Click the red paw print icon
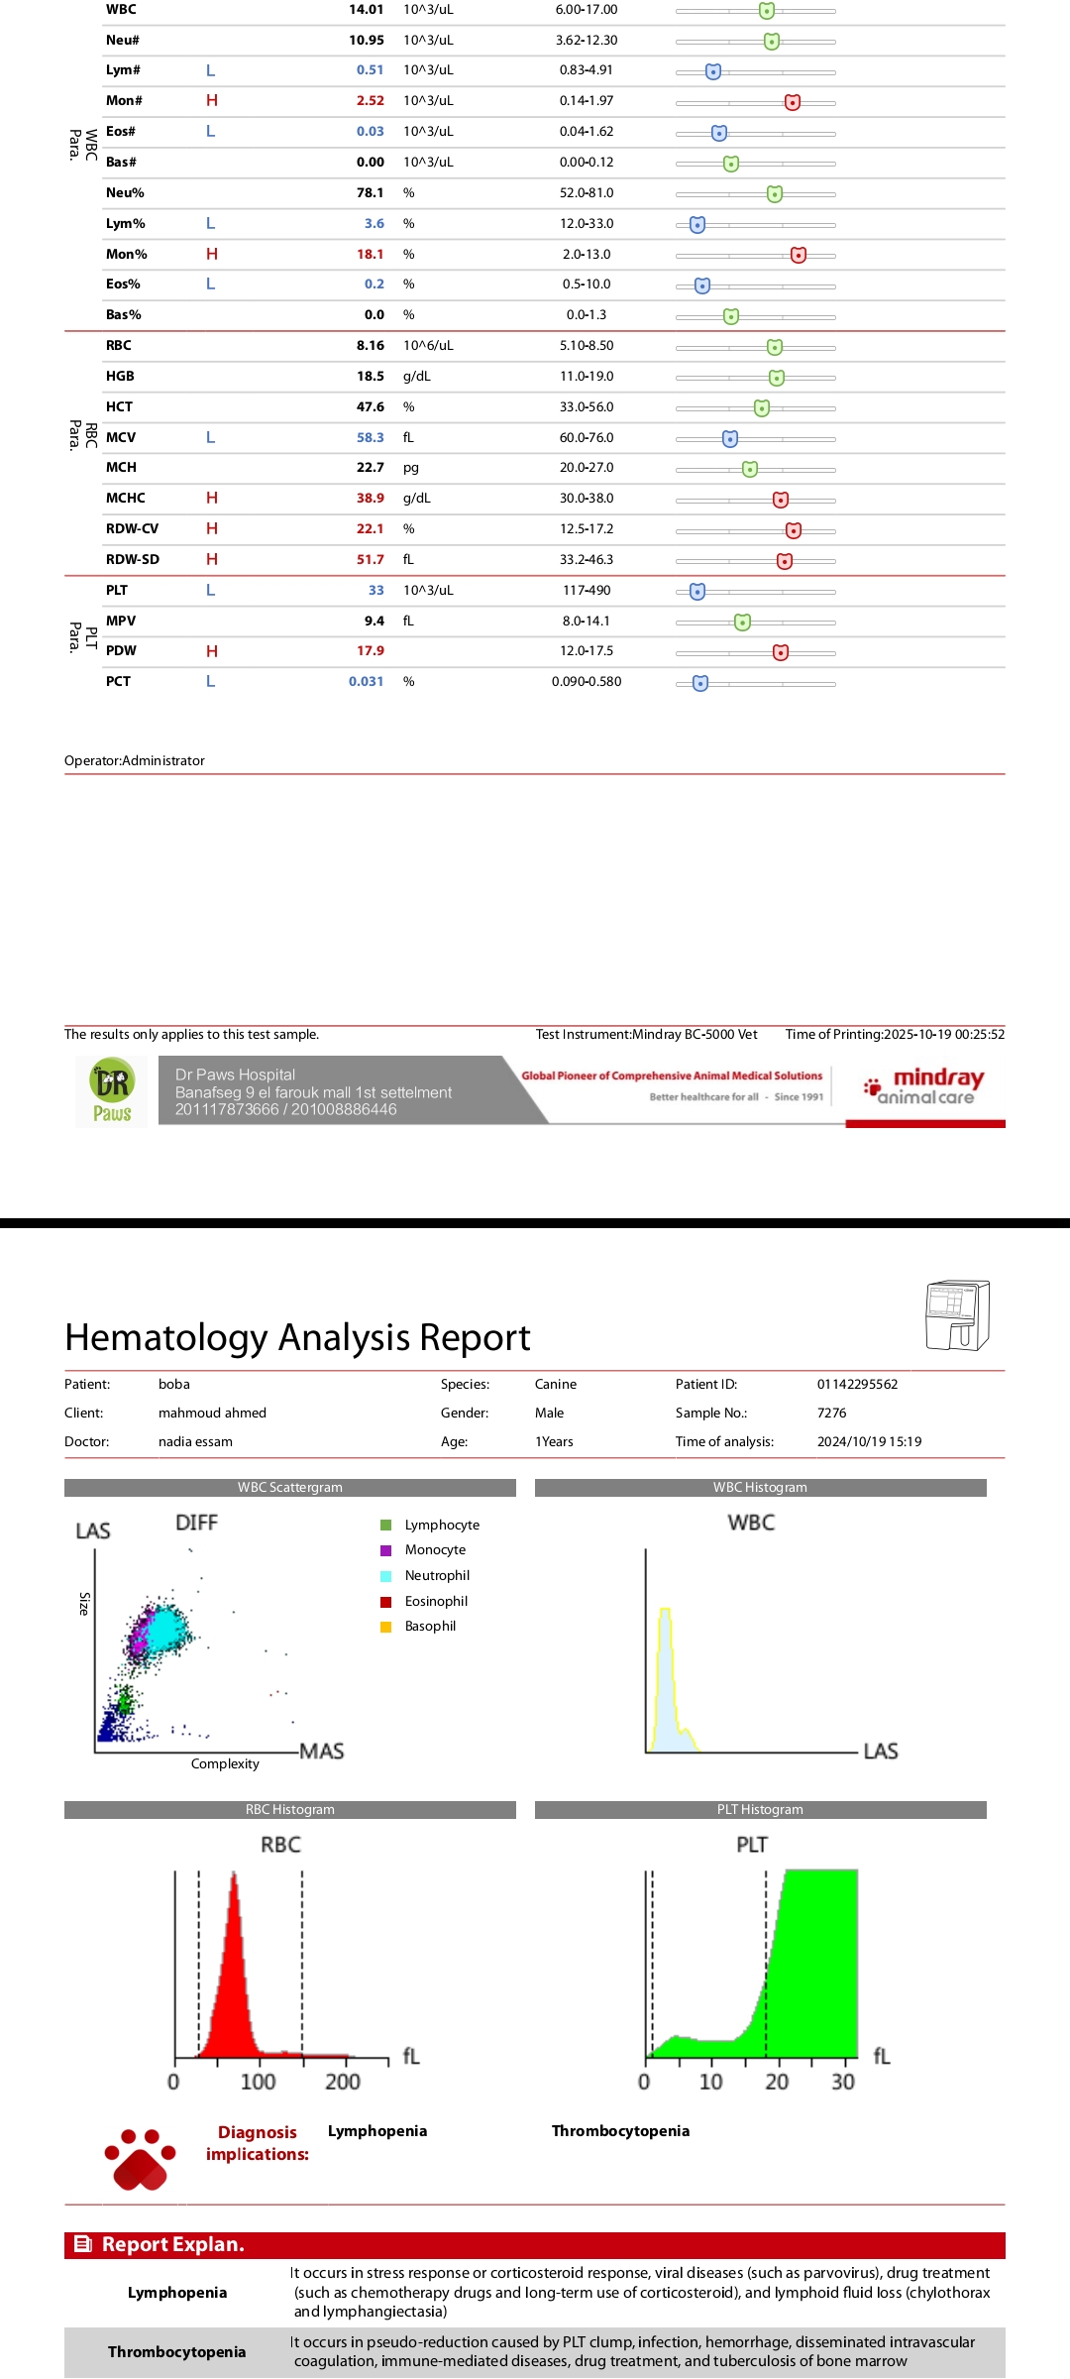This screenshot has width=1070, height=2379. (140, 2158)
